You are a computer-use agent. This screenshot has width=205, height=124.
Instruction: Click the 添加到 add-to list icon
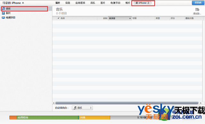point(197,10)
